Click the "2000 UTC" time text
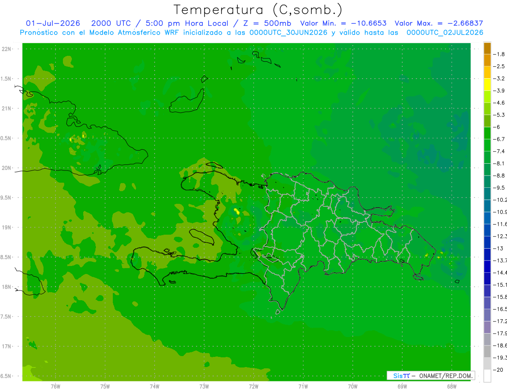Screen dimensions: 507x392 (x=112, y=24)
